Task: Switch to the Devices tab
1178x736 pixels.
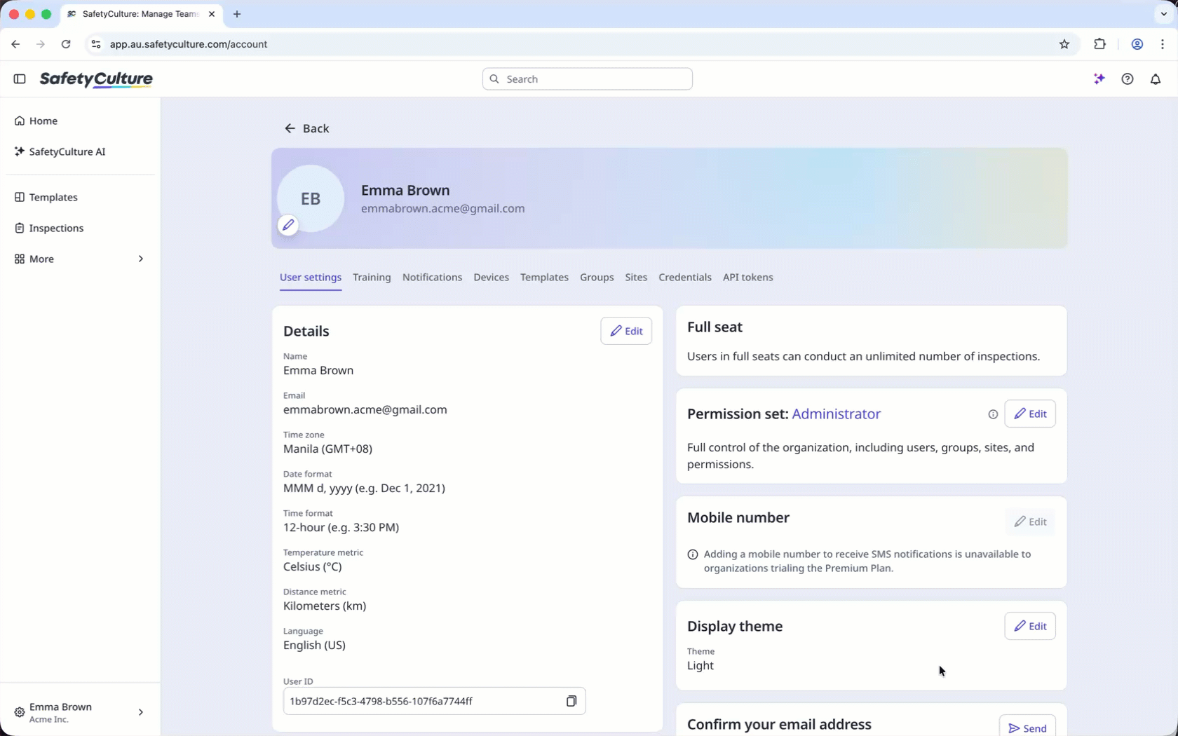Action: pyautogui.click(x=491, y=278)
